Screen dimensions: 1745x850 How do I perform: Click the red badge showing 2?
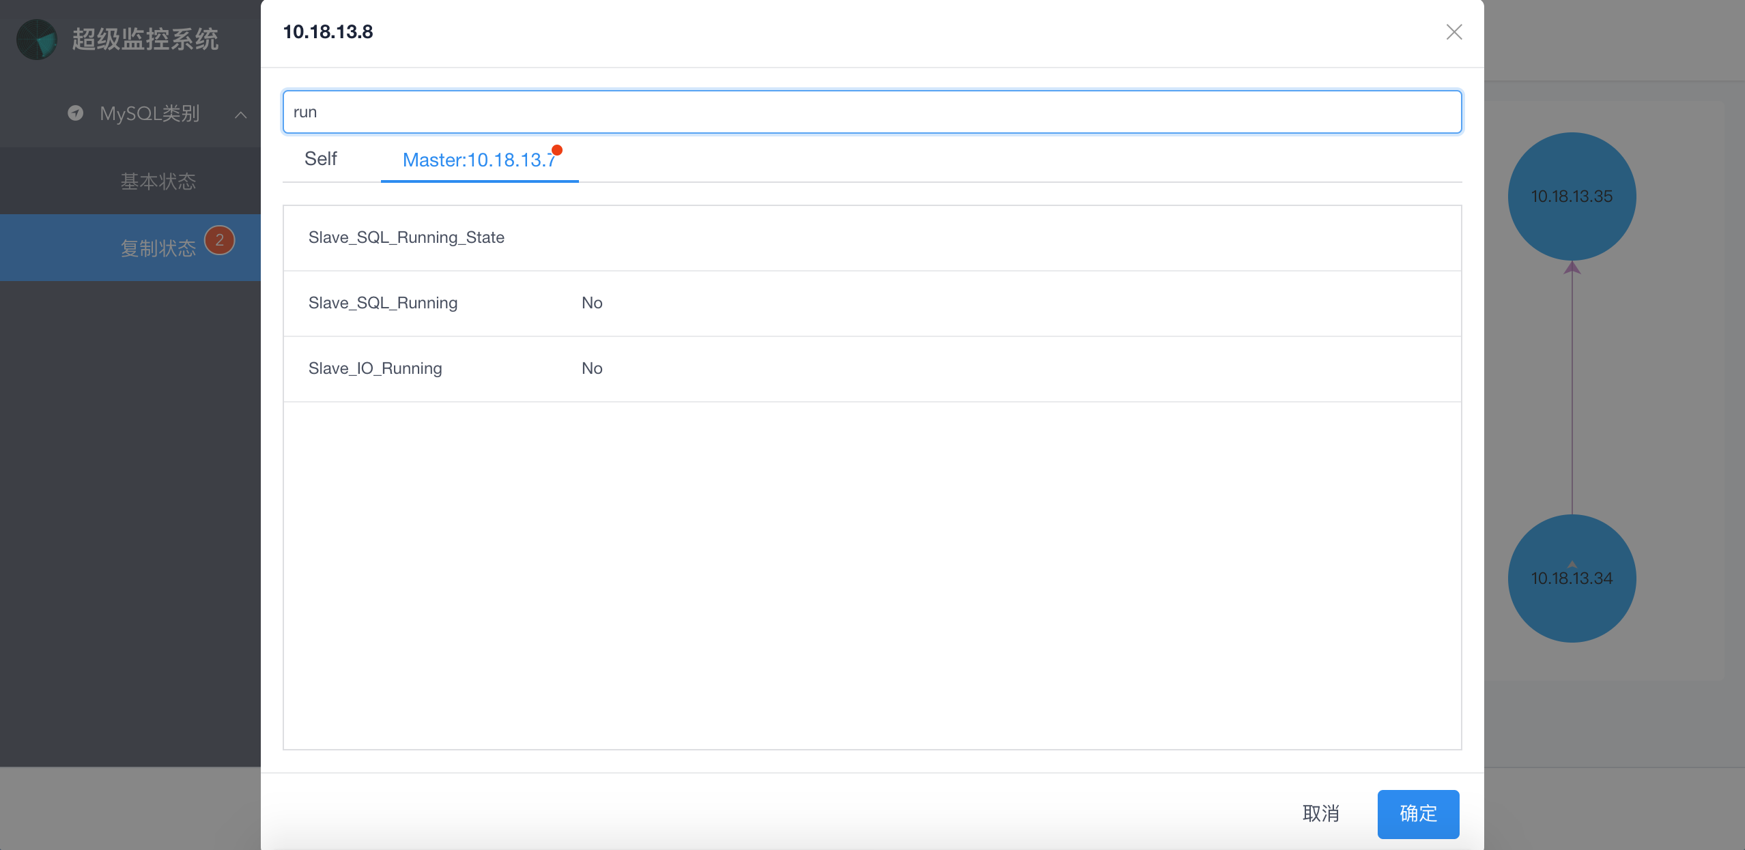(219, 240)
